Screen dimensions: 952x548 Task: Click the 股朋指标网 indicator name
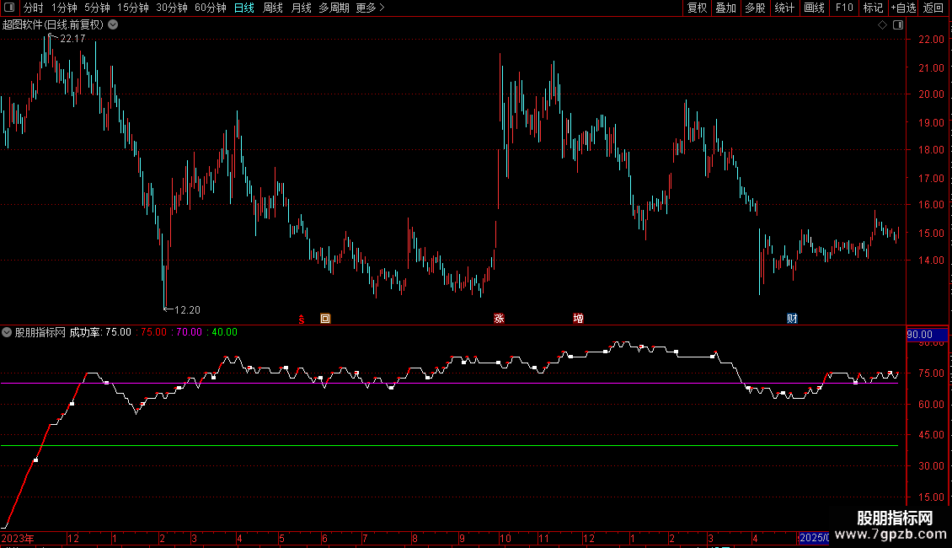pos(40,332)
